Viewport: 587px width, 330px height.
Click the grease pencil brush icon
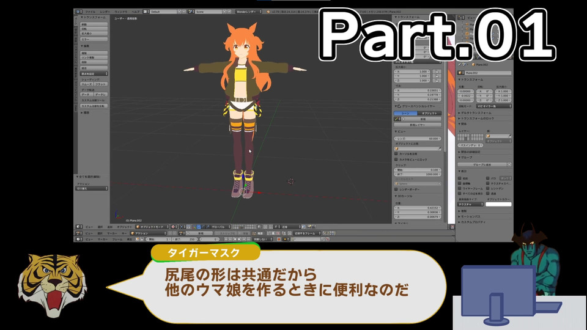tap(397, 119)
